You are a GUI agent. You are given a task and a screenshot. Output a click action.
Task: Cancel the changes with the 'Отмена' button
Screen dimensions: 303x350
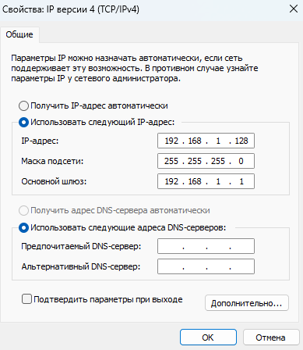point(271,337)
